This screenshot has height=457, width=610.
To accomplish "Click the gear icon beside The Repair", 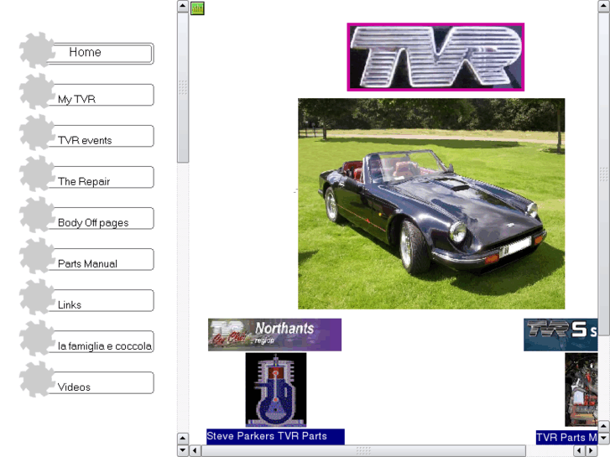I will [x=37, y=174].
